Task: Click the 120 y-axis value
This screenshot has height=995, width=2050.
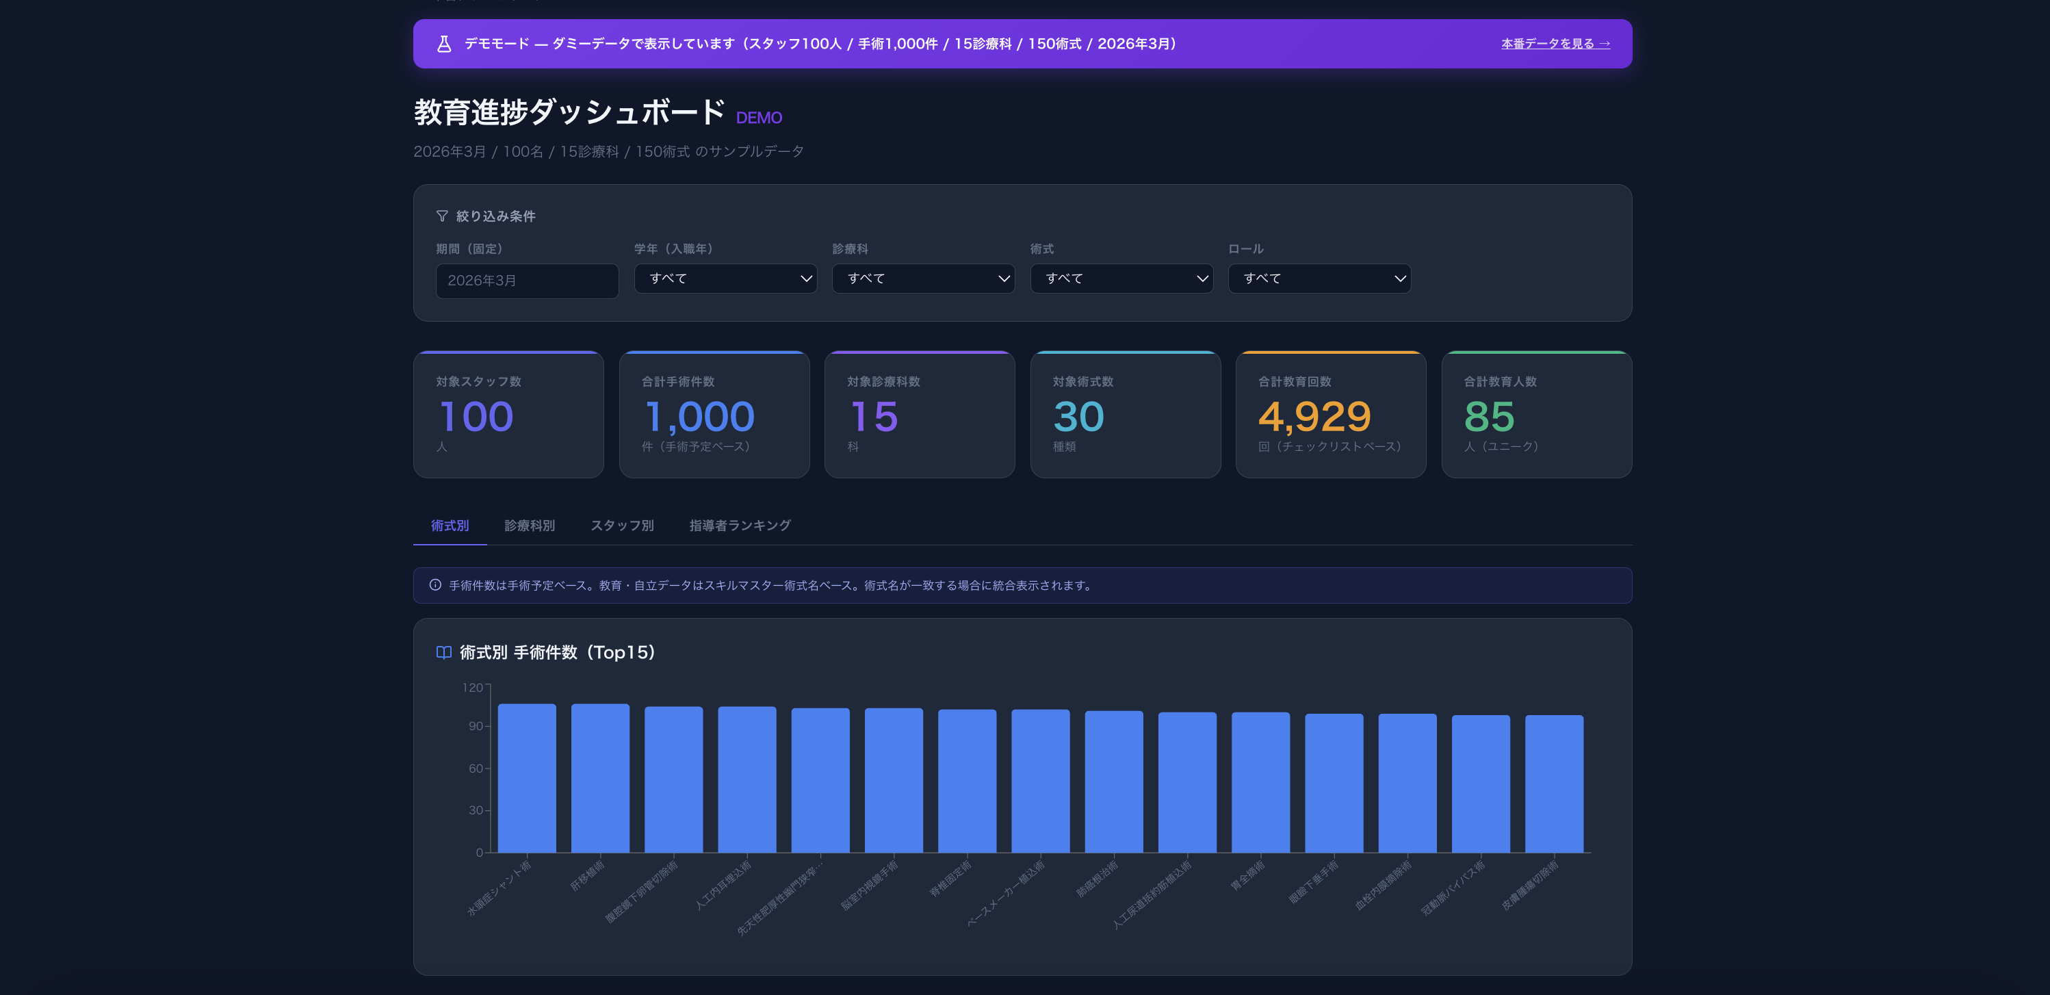Action: [472, 687]
